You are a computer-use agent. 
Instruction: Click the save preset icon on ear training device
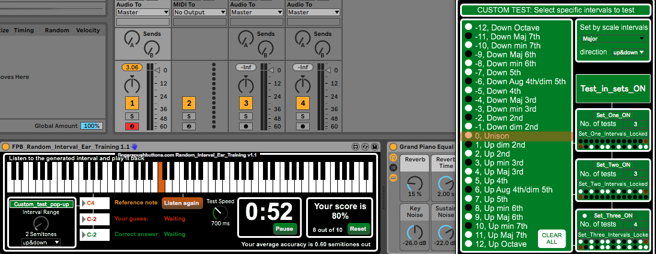tap(374, 146)
